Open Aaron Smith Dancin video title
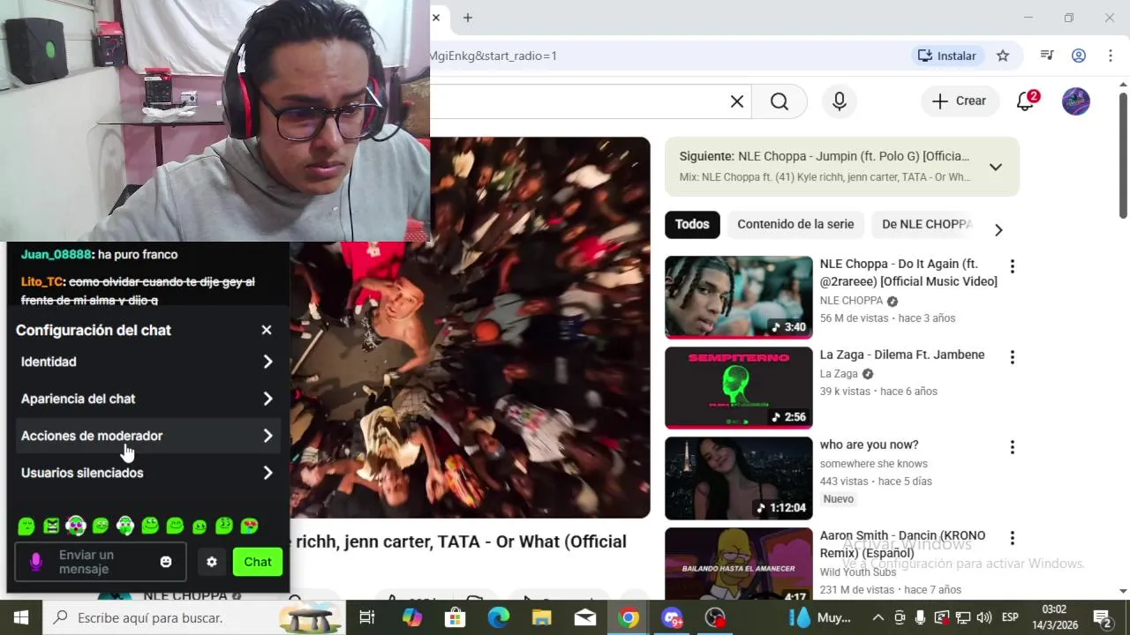1130x635 pixels. coord(902,544)
